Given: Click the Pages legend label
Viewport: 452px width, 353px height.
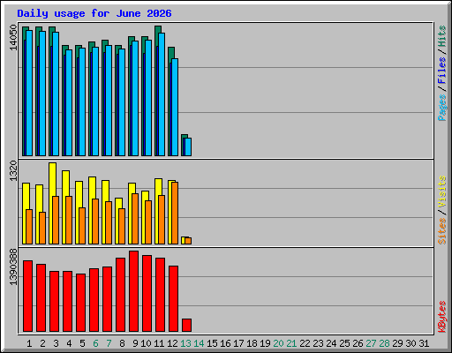Looking at the screenshot, I should (x=441, y=108).
